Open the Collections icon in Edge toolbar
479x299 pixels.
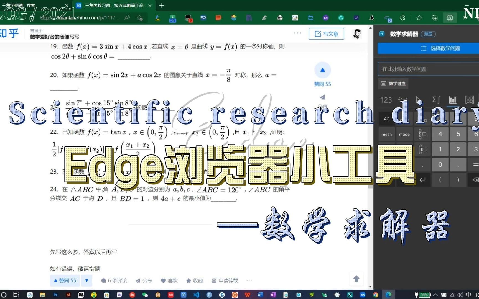coord(434,18)
